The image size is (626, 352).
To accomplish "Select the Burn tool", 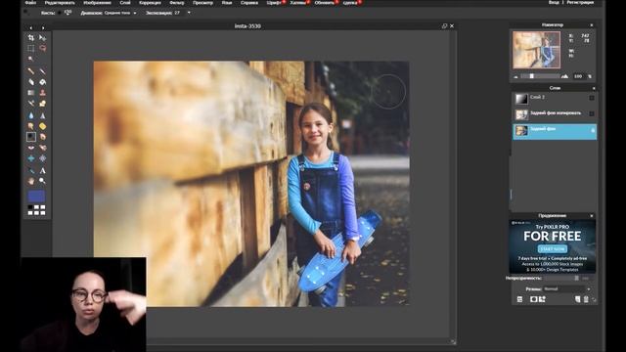I will coord(42,137).
